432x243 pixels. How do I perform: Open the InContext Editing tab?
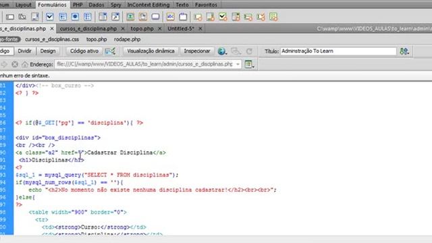(x=148, y=5)
